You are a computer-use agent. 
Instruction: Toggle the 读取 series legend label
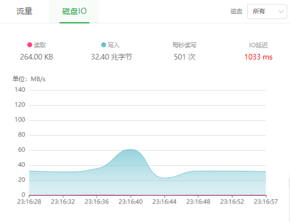tap(39, 45)
